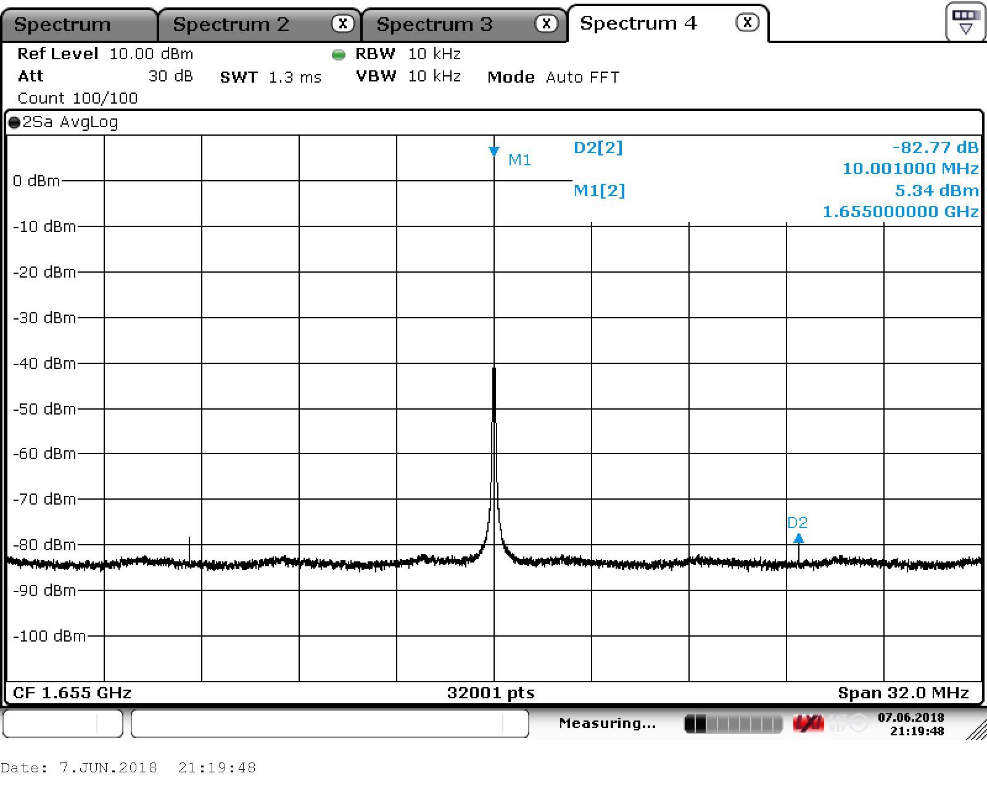This screenshot has width=987, height=797.
Task: Click the Span 32.0 MHz label
Action: (x=903, y=693)
